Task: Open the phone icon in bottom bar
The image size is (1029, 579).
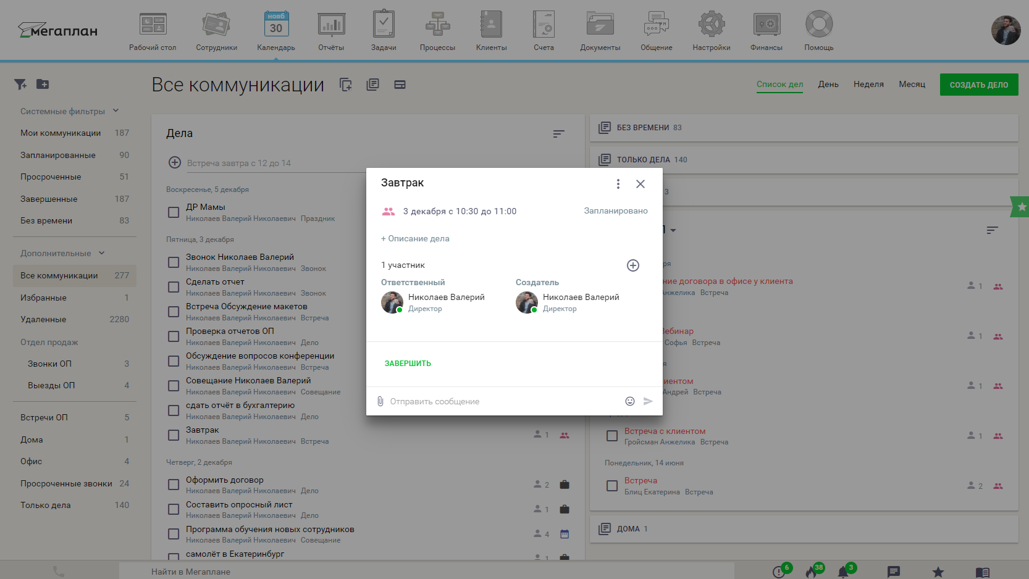Action: click(x=59, y=572)
